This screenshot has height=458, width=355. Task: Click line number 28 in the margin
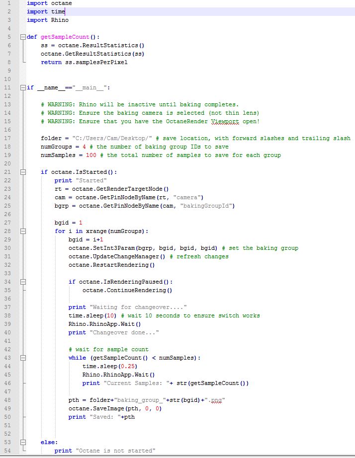[7, 231]
